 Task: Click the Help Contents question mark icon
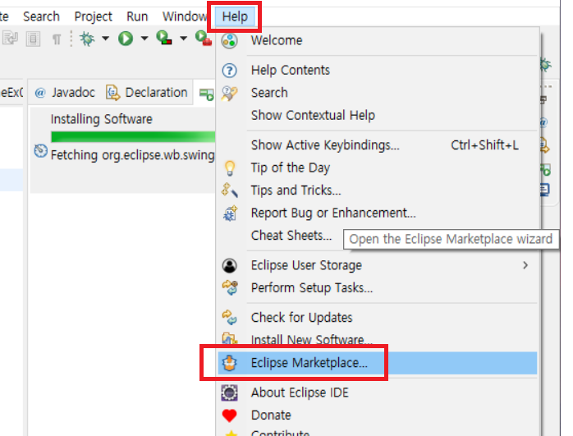[230, 70]
